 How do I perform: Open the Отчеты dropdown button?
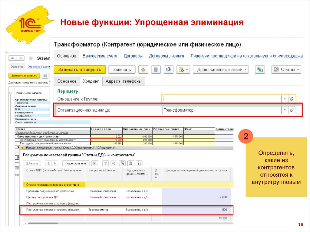[286, 70]
